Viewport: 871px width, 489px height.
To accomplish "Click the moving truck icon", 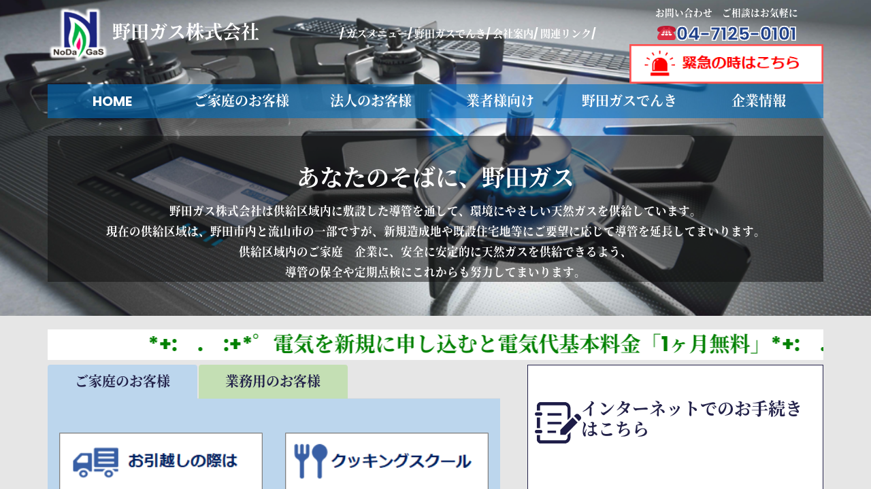I will click(x=96, y=462).
